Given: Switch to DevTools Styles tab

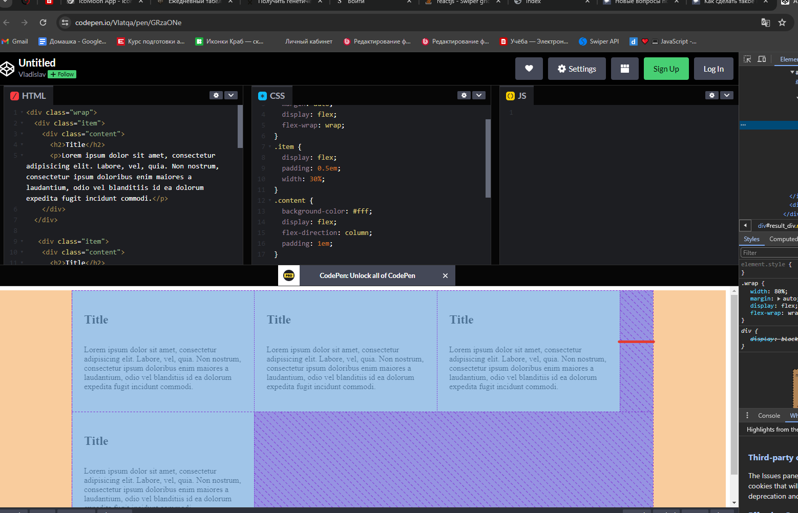Looking at the screenshot, I should pos(751,239).
